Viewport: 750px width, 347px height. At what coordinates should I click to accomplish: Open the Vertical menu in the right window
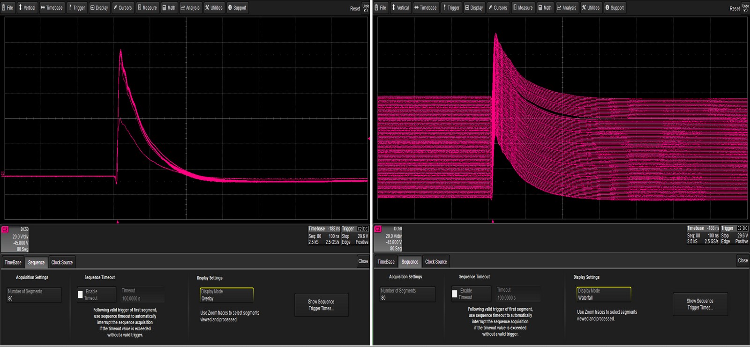click(400, 7)
